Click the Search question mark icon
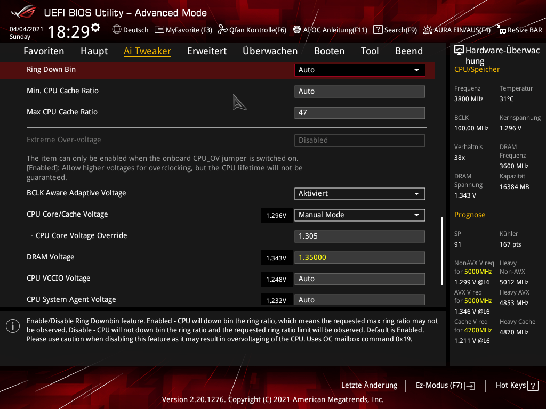The image size is (546, 409). click(378, 30)
